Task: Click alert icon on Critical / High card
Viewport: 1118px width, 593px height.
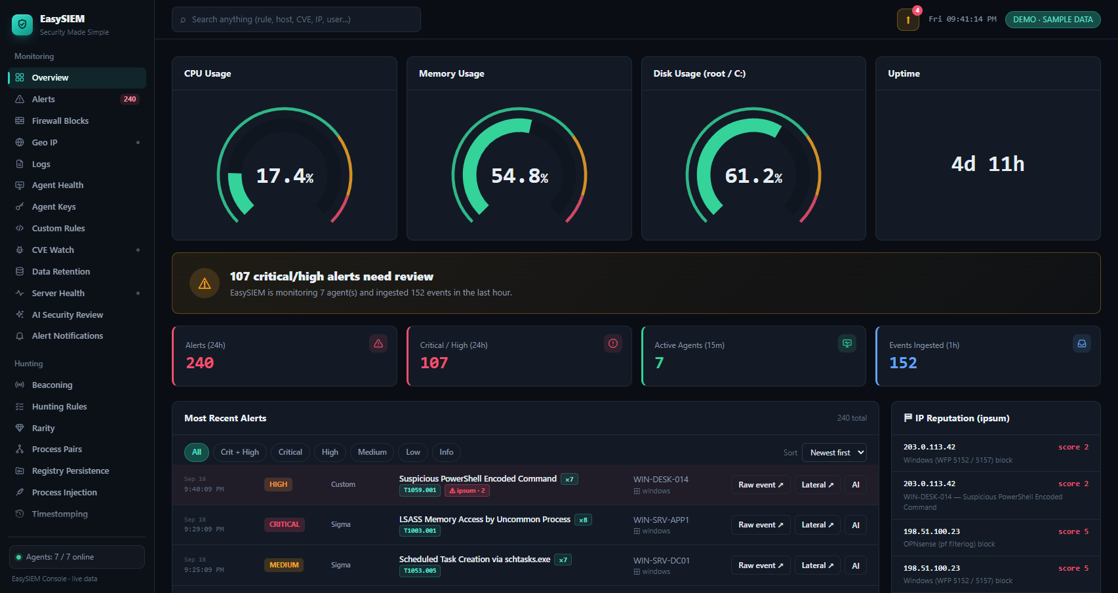Action: (x=613, y=343)
